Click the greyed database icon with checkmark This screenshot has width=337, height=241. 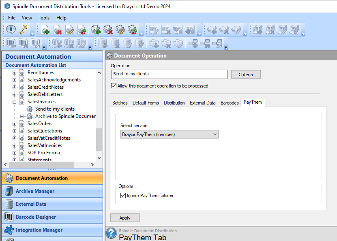point(140,43)
